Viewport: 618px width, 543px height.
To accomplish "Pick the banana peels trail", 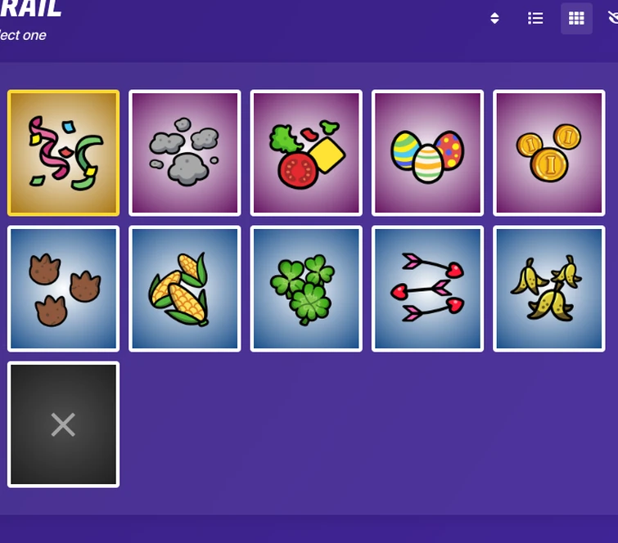I will click(549, 289).
